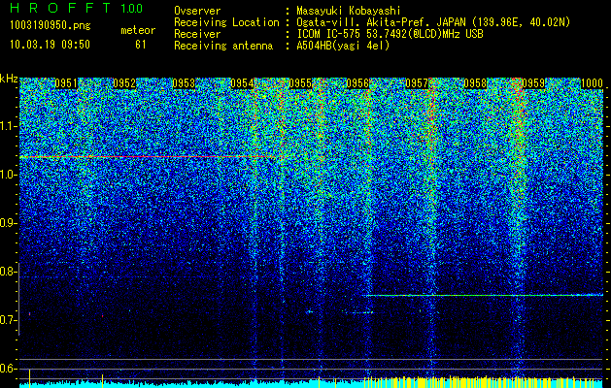The width and height of the screenshot is (611, 388).
Task: Click the 0.9 kHz axis label
Action: coord(8,223)
